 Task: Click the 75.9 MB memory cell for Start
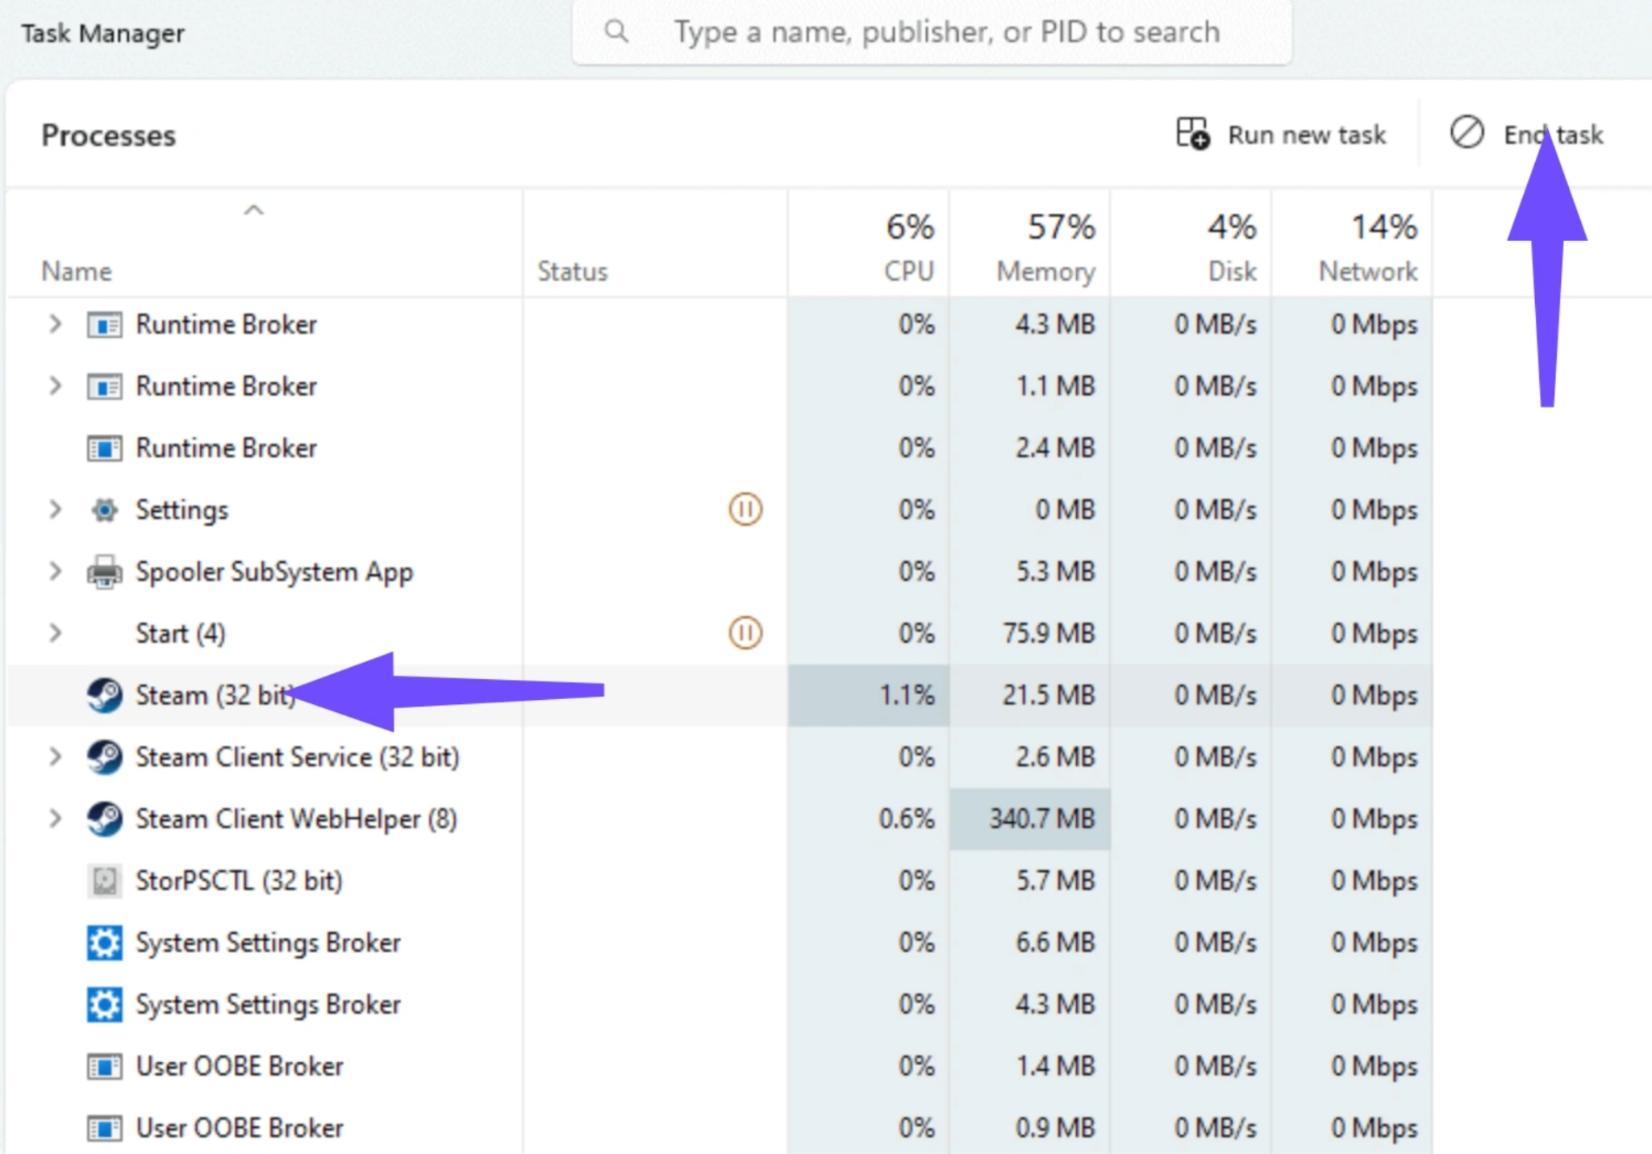point(1030,633)
